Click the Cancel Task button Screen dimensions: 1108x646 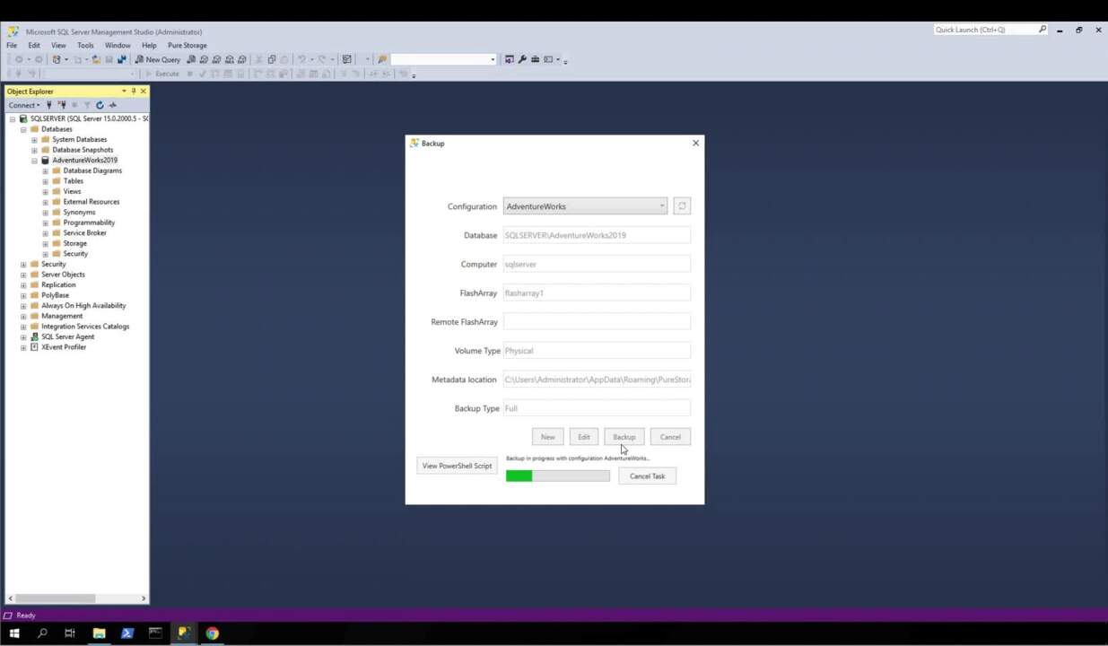coord(647,476)
